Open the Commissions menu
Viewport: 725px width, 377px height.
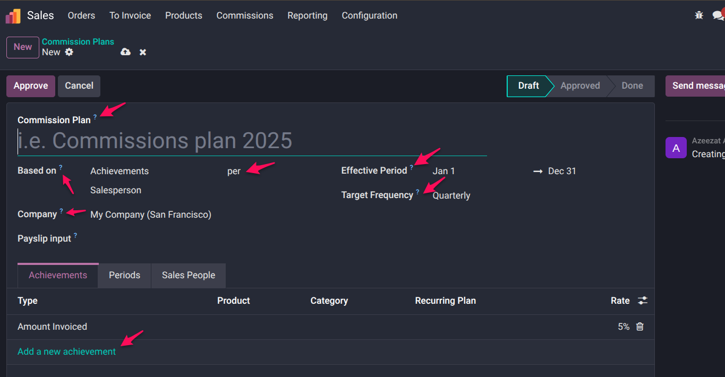click(244, 15)
